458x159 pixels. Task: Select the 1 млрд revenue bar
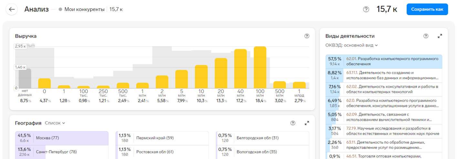point(299,85)
